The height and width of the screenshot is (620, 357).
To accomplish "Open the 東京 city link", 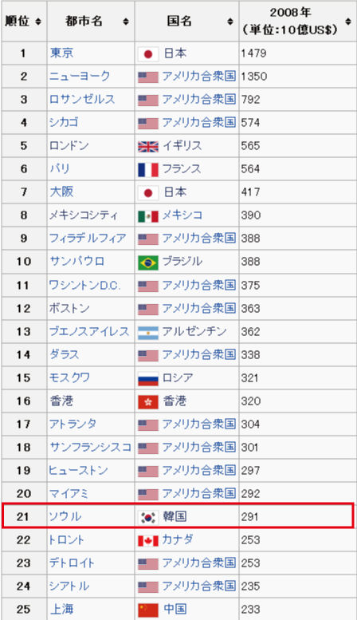I will (x=61, y=53).
